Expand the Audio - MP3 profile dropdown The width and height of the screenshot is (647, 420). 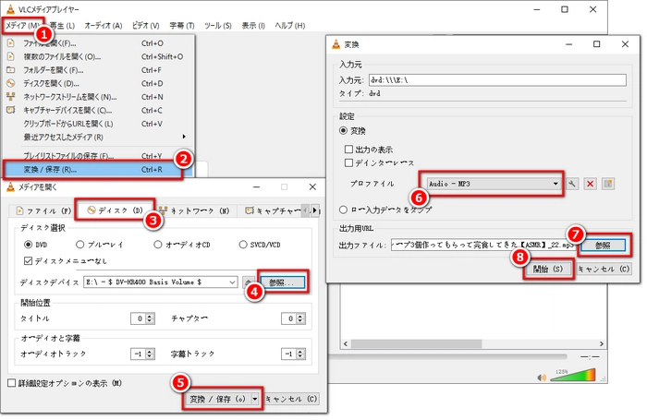coord(555,184)
